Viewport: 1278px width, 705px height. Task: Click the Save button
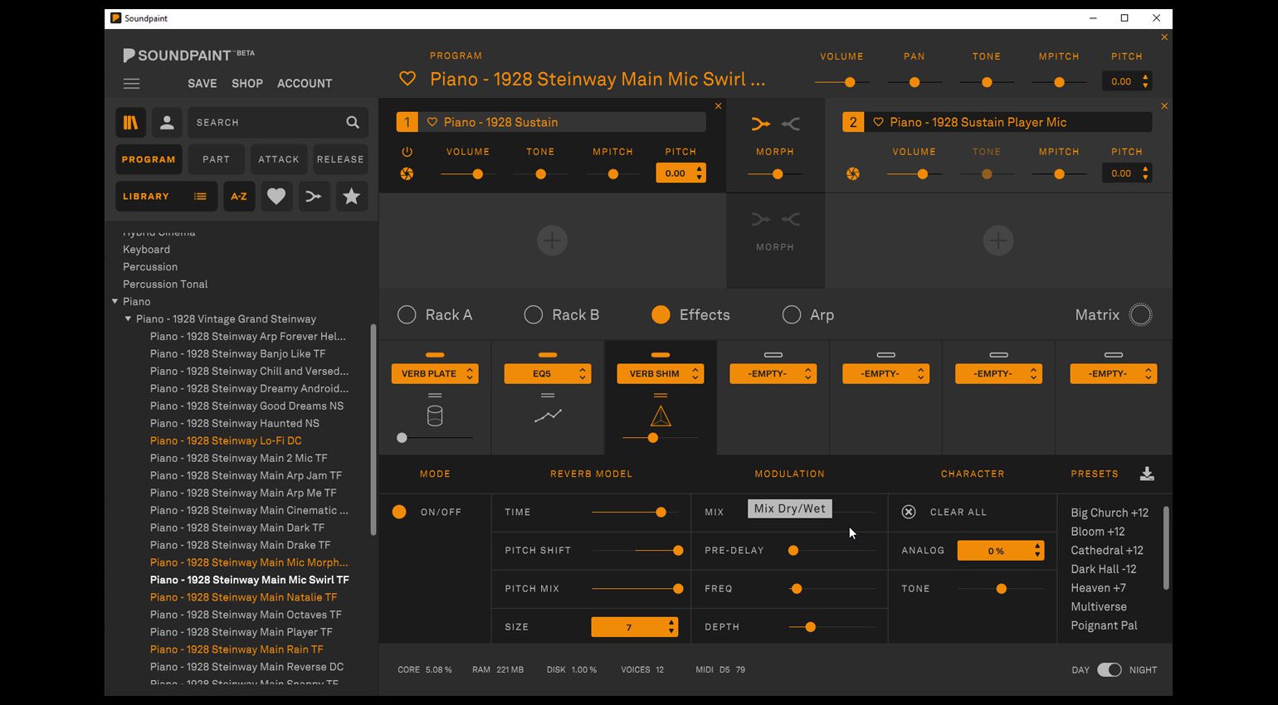tap(202, 83)
